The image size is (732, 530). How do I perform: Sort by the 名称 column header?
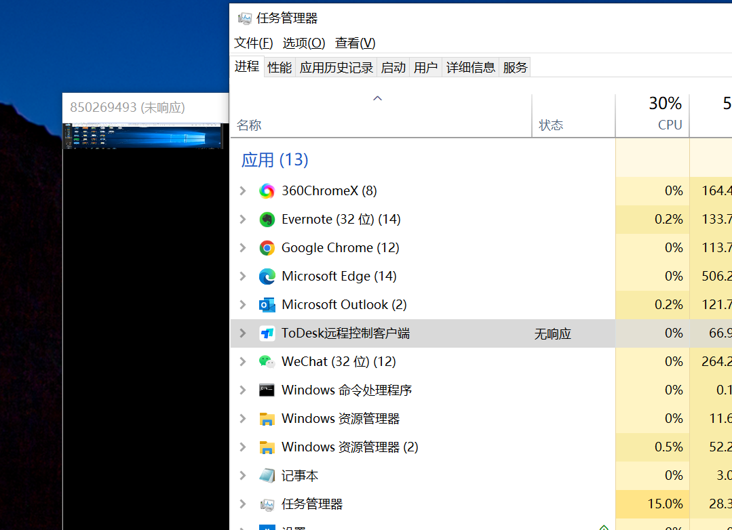(381, 116)
